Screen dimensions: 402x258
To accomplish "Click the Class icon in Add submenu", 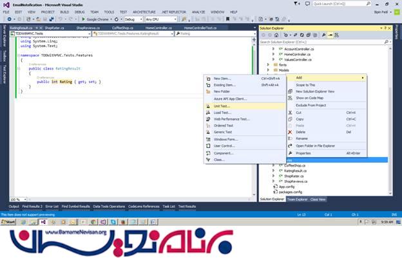I will coord(208,160).
